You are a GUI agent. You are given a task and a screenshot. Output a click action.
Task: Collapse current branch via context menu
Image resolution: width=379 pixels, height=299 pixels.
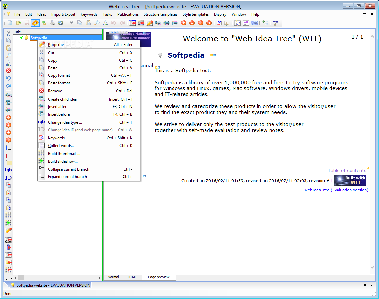click(89, 169)
